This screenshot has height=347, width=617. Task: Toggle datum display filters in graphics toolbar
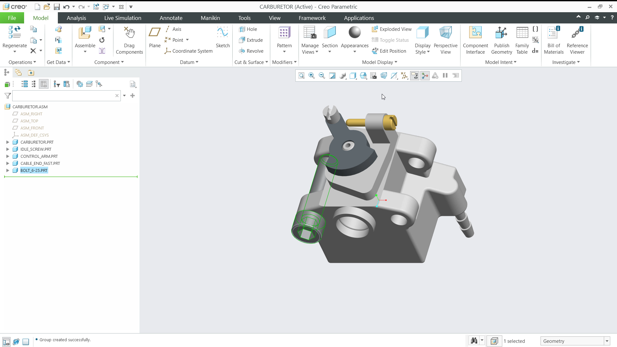[x=404, y=76]
